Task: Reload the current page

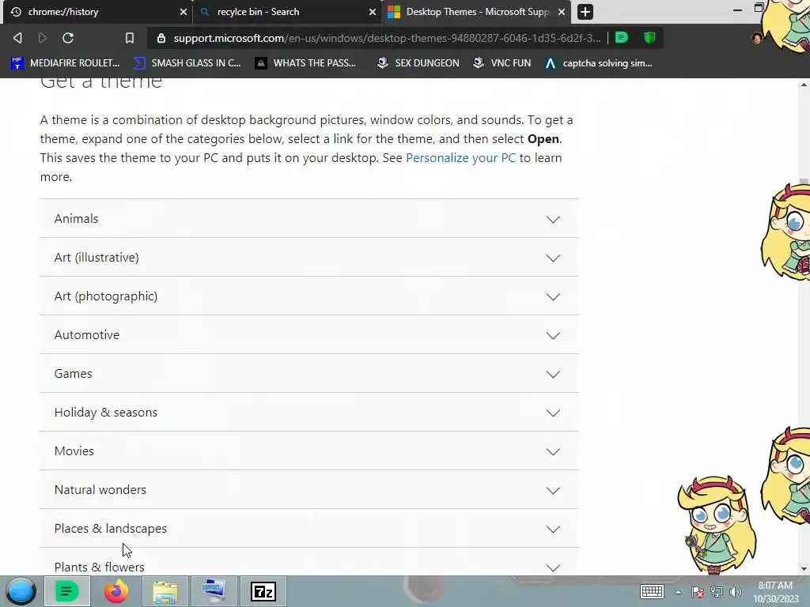Action: (68, 38)
